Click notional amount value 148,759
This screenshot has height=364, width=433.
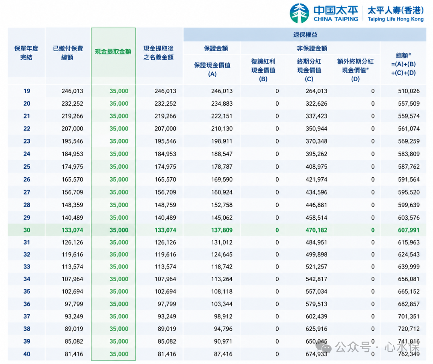point(166,205)
